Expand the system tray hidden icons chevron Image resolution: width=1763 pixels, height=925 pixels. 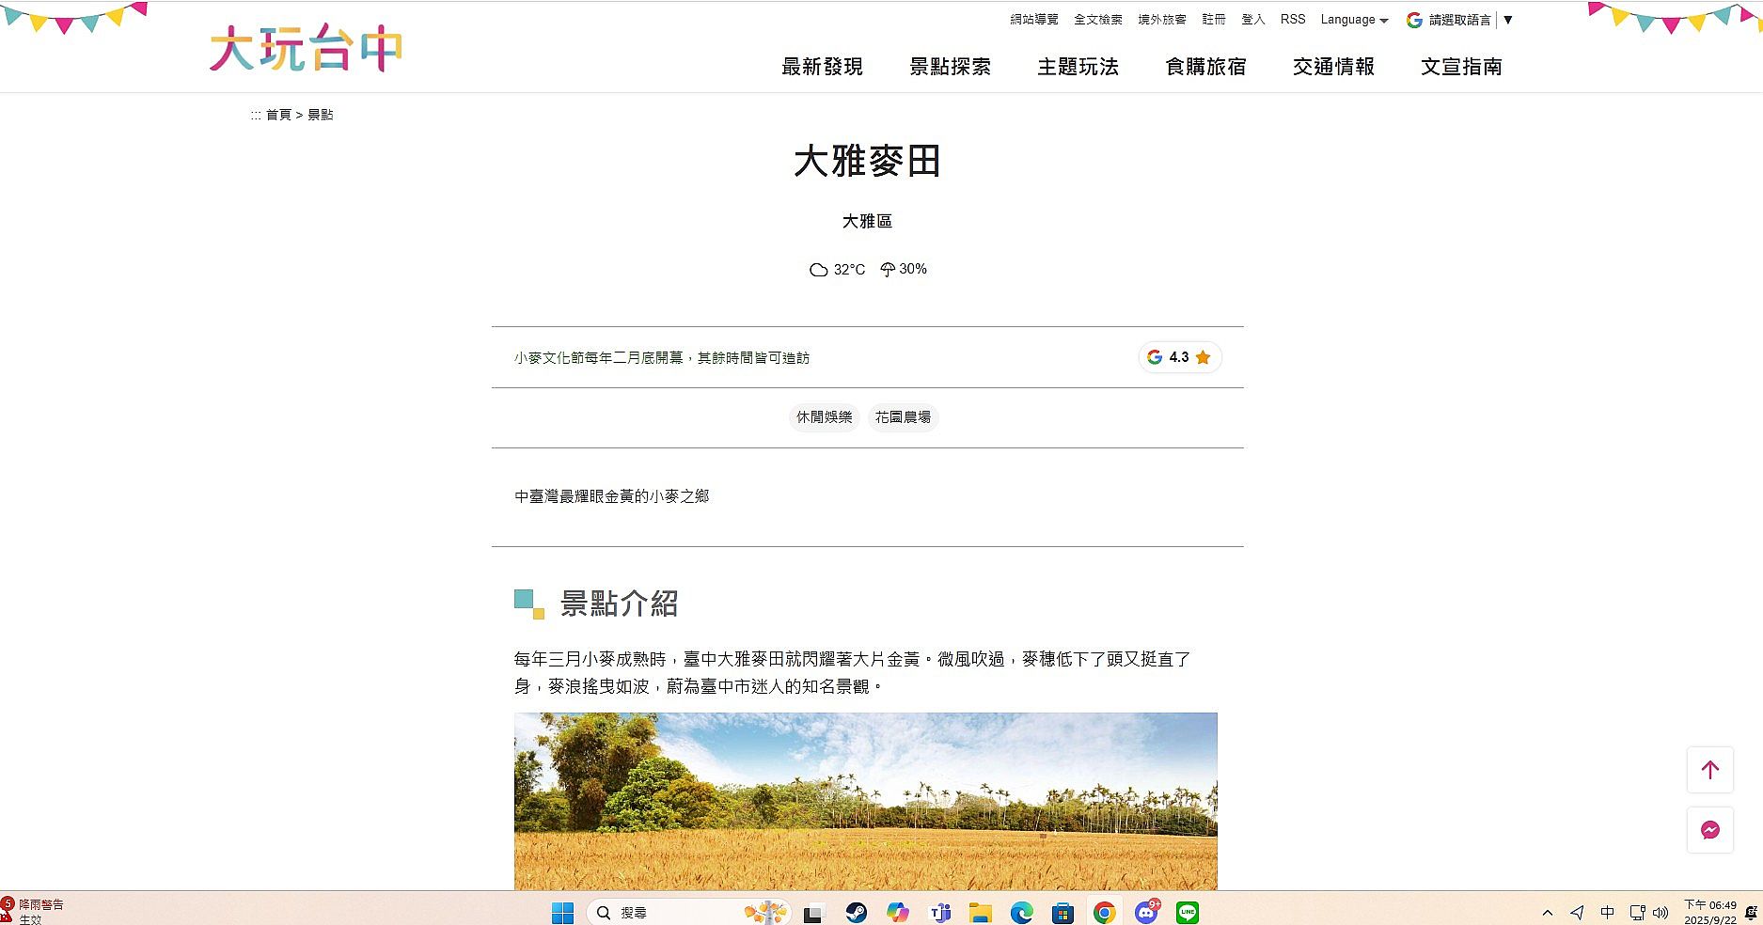click(x=1547, y=913)
